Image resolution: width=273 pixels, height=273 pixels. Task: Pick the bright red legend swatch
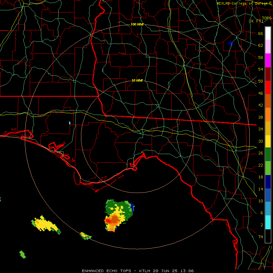(268, 87)
